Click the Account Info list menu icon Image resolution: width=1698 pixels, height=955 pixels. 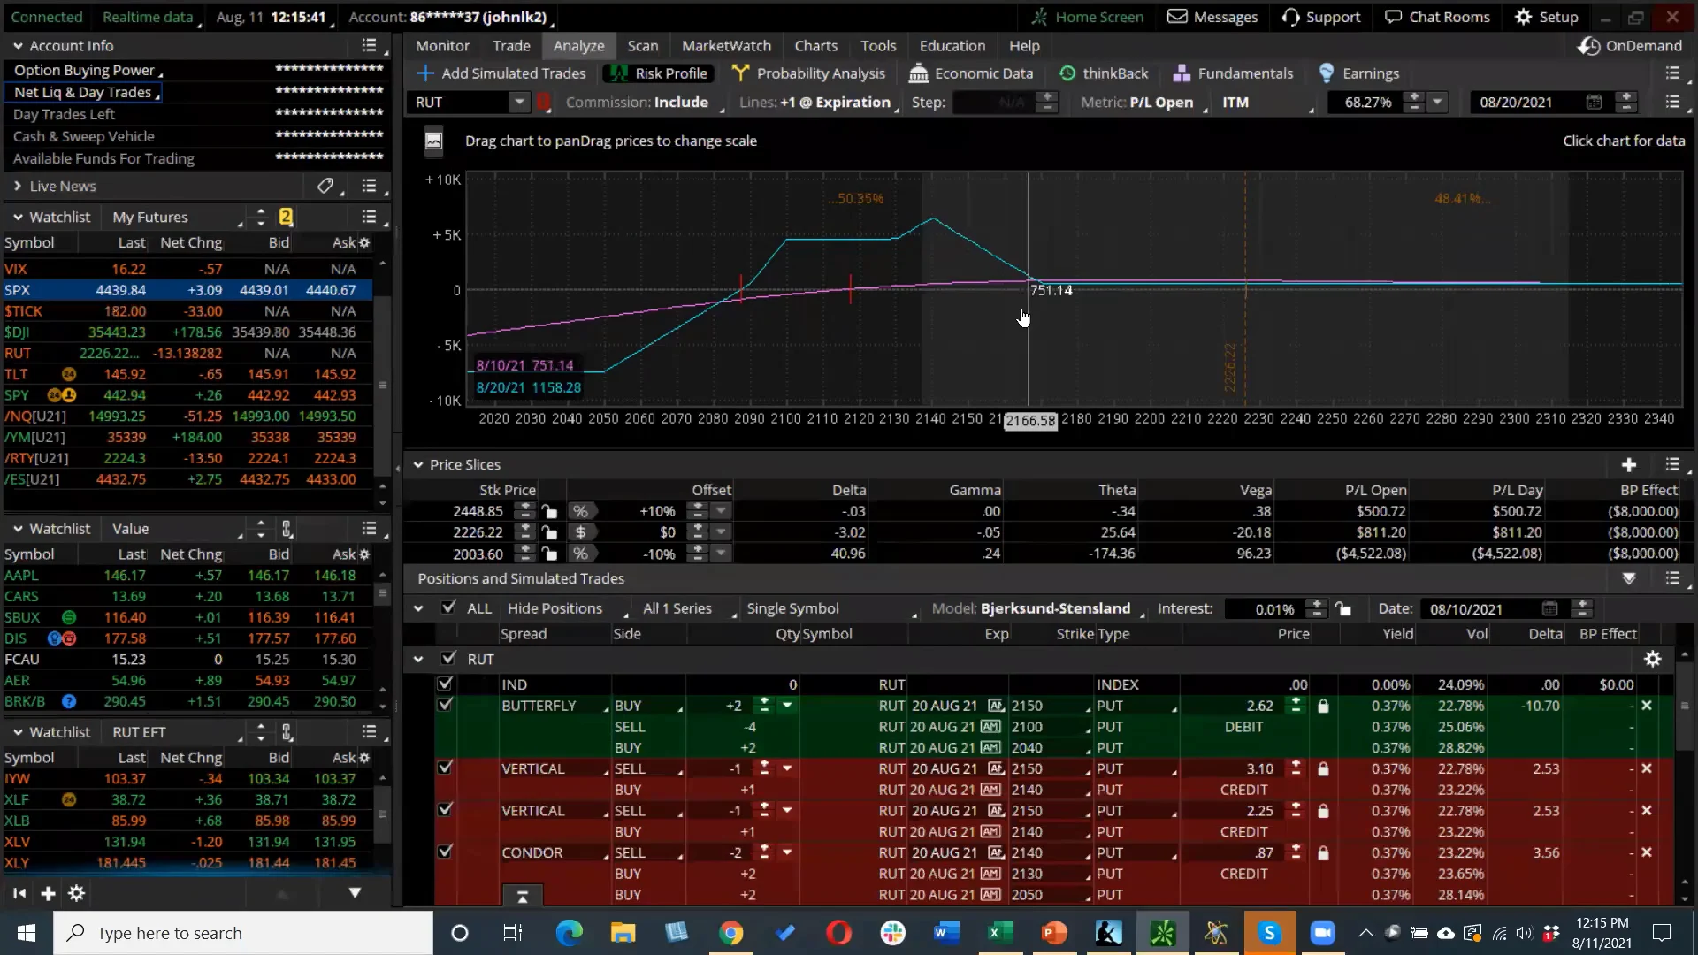(x=370, y=45)
